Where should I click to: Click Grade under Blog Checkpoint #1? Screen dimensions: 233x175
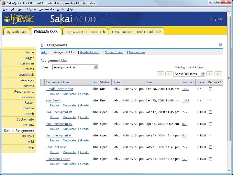pyautogui.click(x=84, y=117)
